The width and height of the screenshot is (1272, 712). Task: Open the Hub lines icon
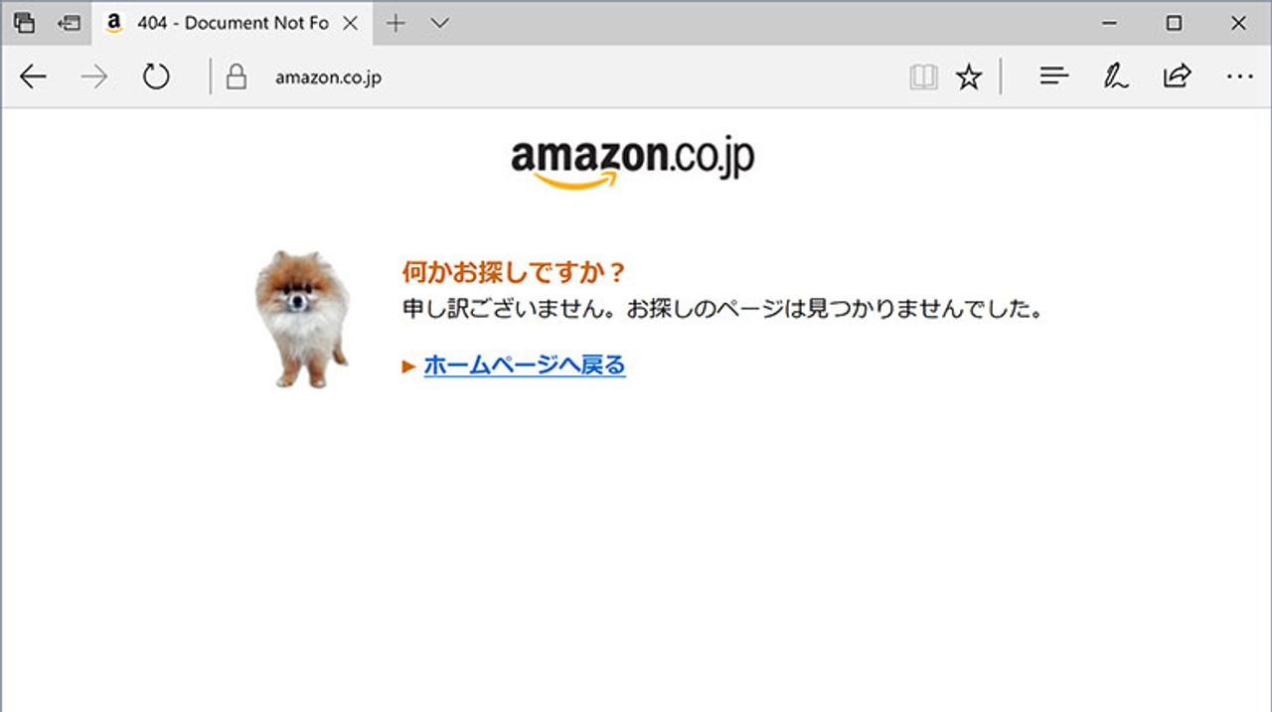1053,76
